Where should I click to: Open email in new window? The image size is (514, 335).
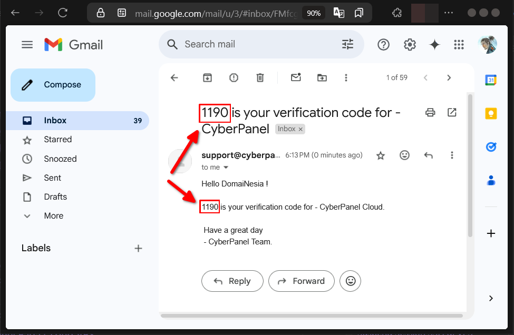452,112
